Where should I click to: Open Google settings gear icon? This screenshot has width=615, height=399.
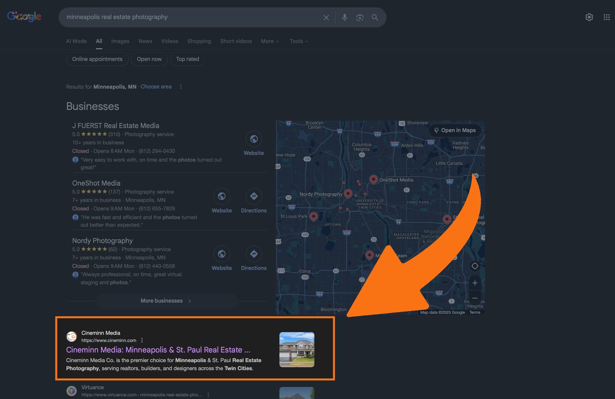(x=589, y=17)
